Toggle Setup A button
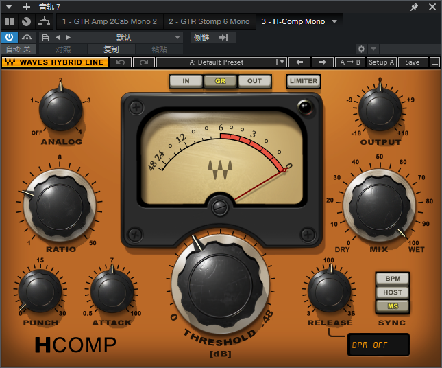 (x=381, y=62)
